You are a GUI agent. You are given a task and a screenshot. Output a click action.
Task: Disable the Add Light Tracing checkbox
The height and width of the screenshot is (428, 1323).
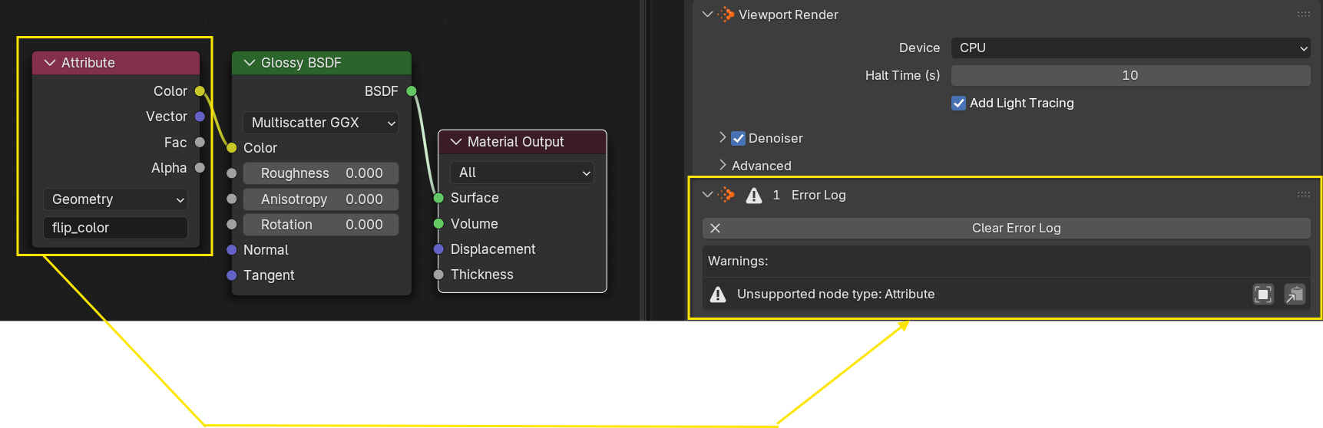point(958,104)
